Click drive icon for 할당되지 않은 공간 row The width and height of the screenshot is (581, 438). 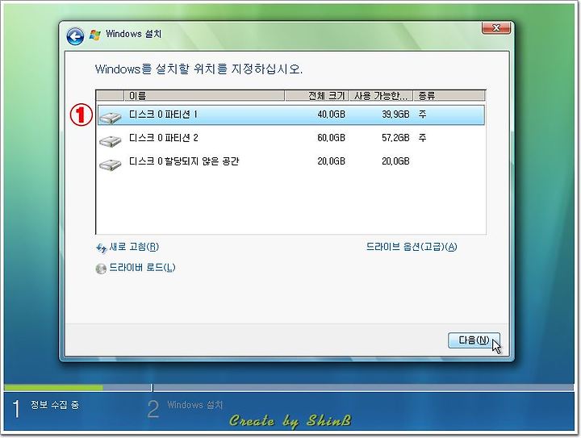pyautogui.click(x=111, y=164)
